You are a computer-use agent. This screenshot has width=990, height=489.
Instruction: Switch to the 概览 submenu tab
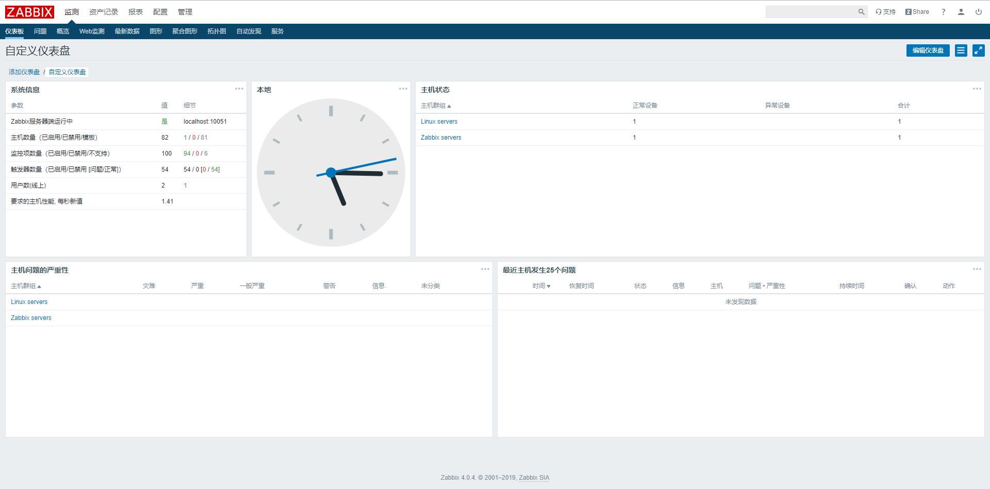(63, 31)
